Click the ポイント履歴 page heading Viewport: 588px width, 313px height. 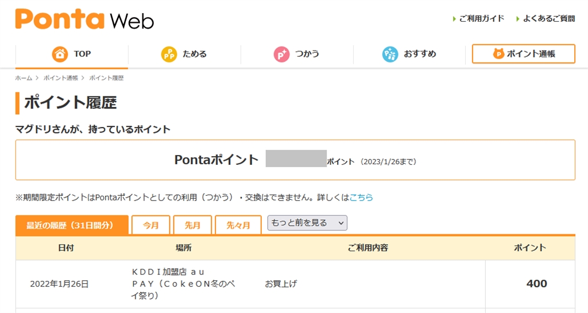point(71,102)
